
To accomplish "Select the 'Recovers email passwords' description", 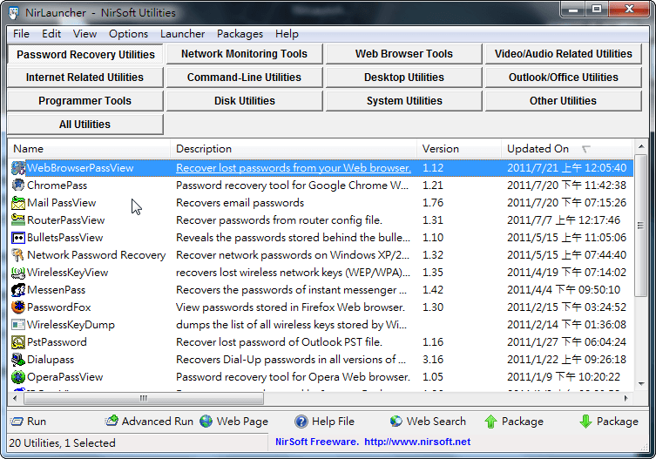I will tap(240, 203).
